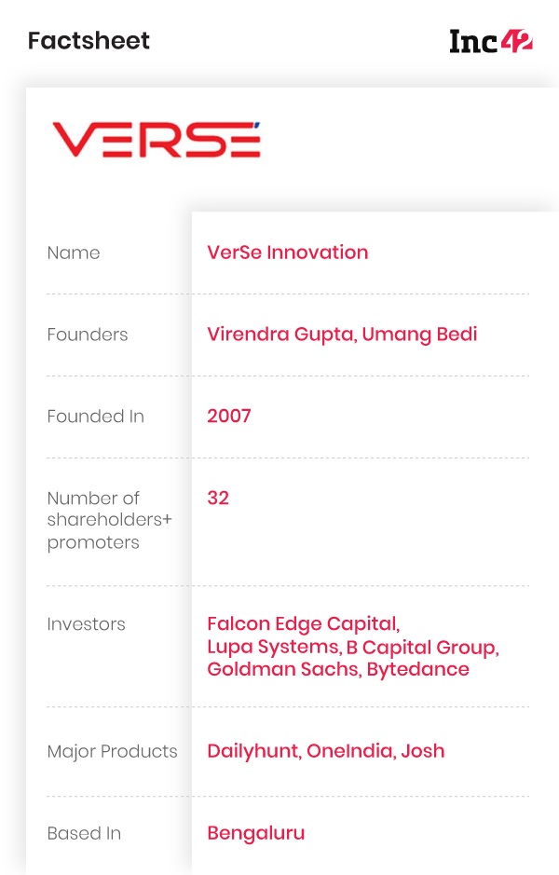
Task: Click investor B Capital Group
Action: coord(422,647)
